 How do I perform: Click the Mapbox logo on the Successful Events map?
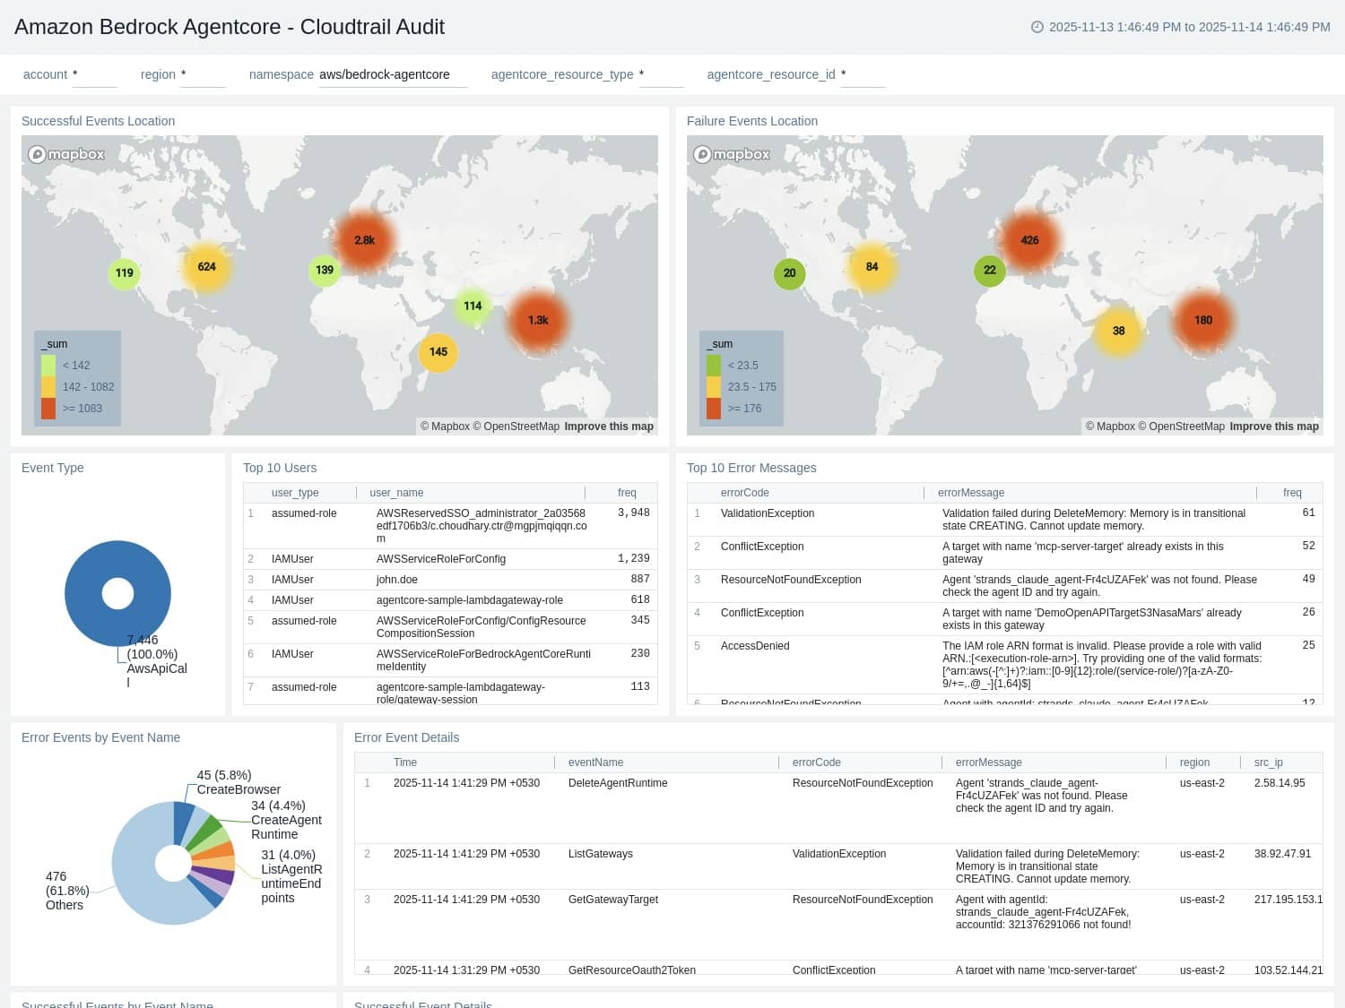(66, 154)
